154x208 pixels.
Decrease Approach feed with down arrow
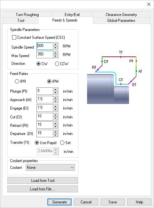[x=55, y=101]
